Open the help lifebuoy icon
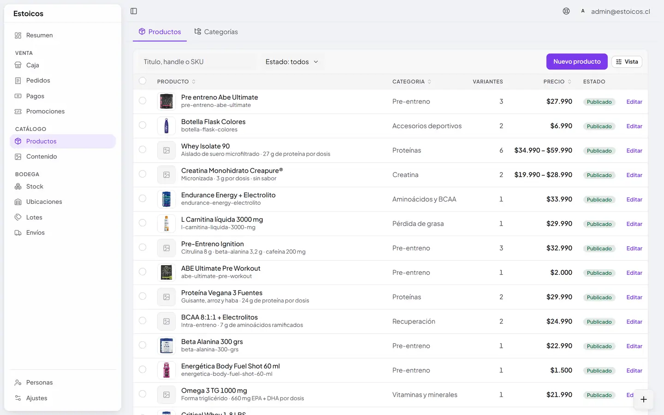This screenshot has height=415, width=664. tap(566, 11)
